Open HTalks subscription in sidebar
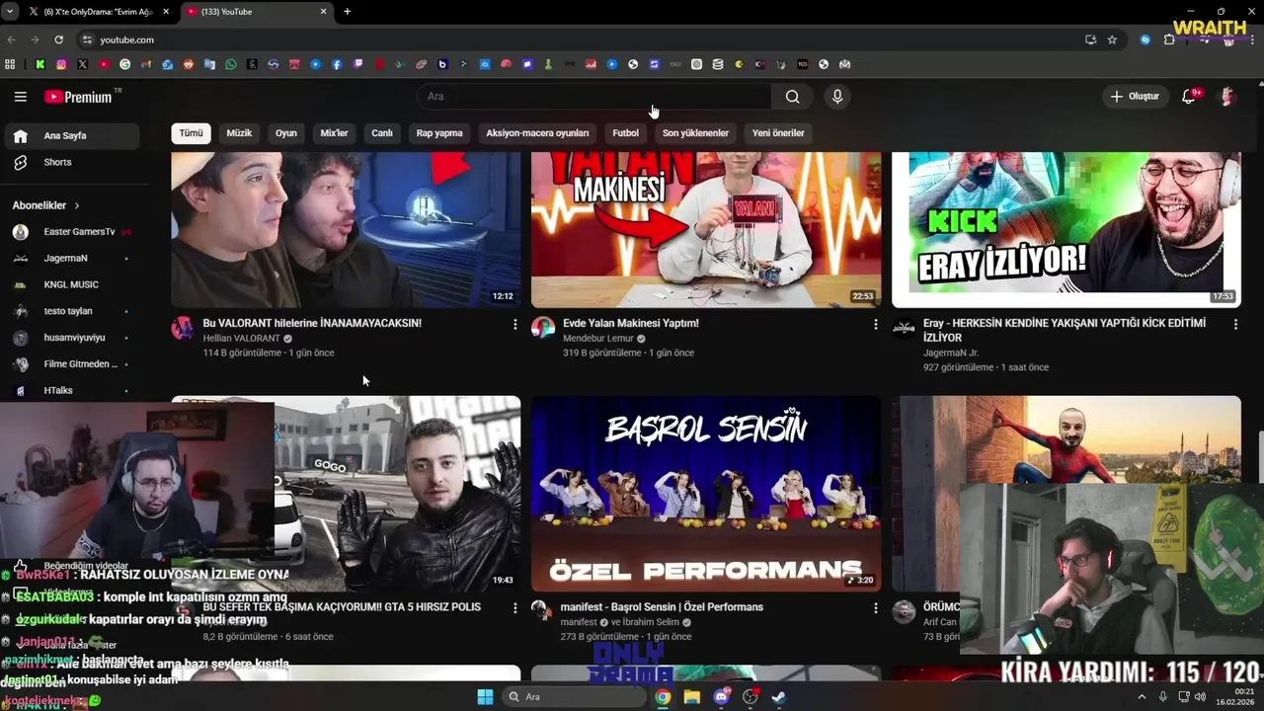1264x711 pixels. 71,390
